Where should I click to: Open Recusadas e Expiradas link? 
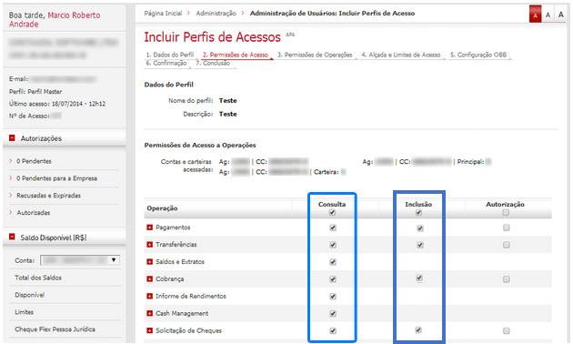tap(48, 196)
